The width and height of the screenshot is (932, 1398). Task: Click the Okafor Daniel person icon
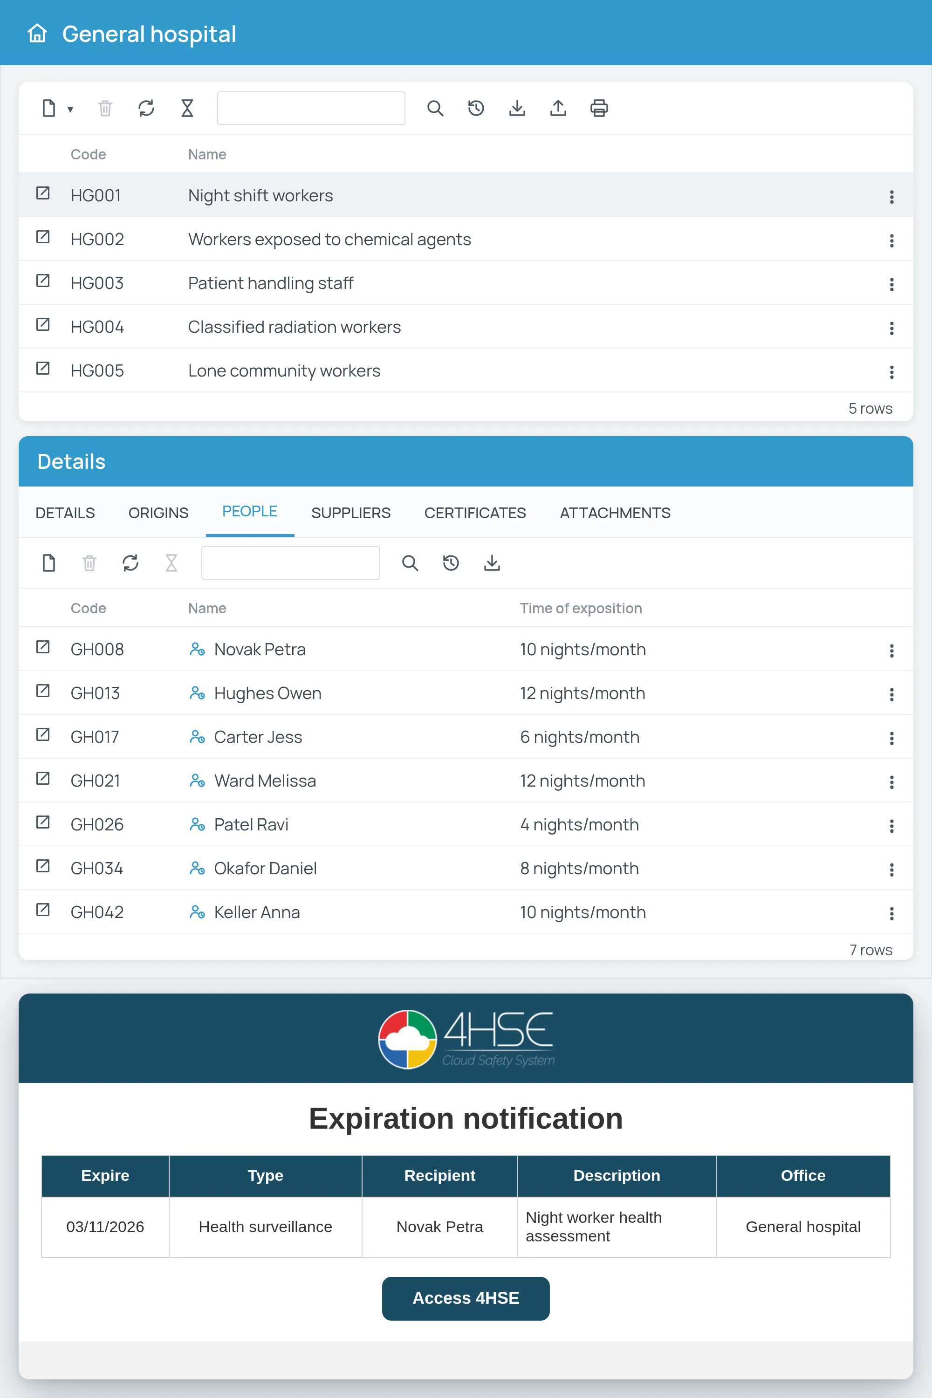click(197, 869)
